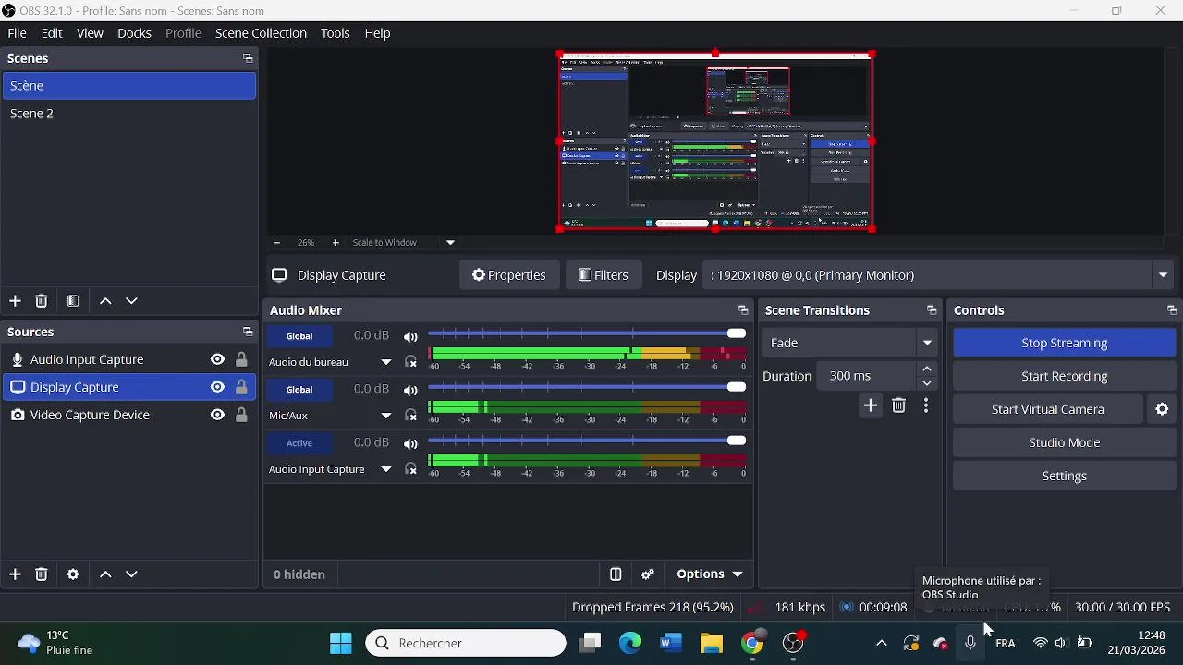Add a new source with plus icon
Screen dimensions: 1183x665
(15, 574)
